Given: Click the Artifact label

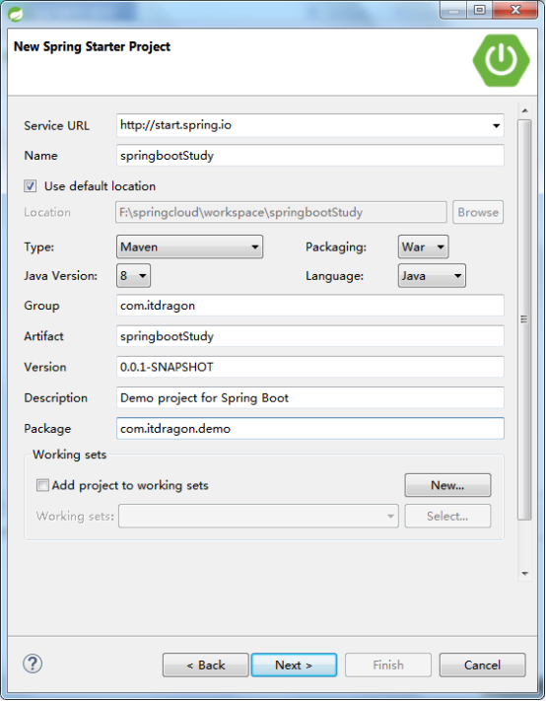Looking at the screenshot, I should point(43,336).
